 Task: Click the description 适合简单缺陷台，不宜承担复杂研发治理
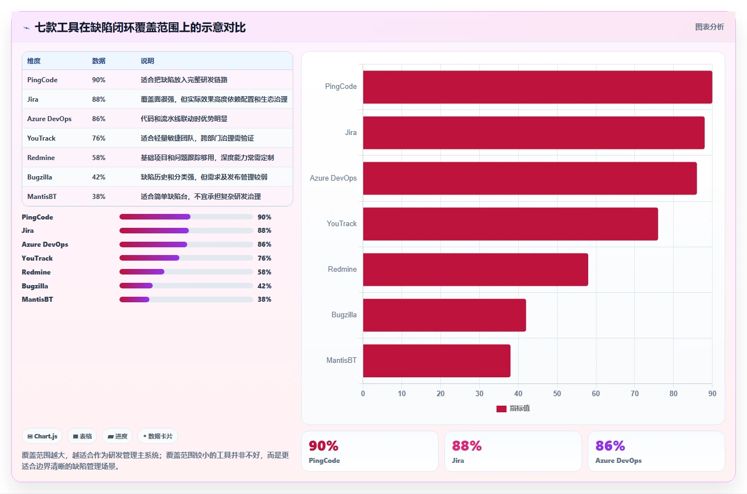(x=201, y=197)
